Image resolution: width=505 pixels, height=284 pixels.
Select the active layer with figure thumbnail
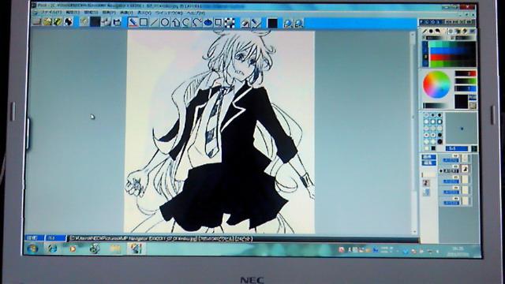[x=454, y=169]
